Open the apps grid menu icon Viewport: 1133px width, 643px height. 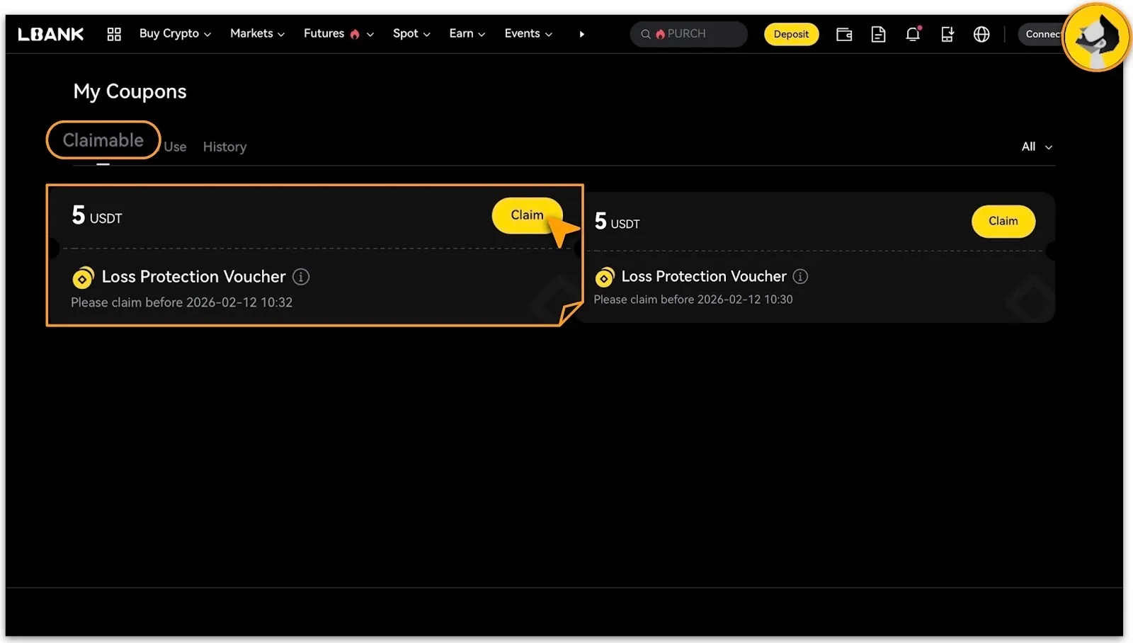pos(114,34)
